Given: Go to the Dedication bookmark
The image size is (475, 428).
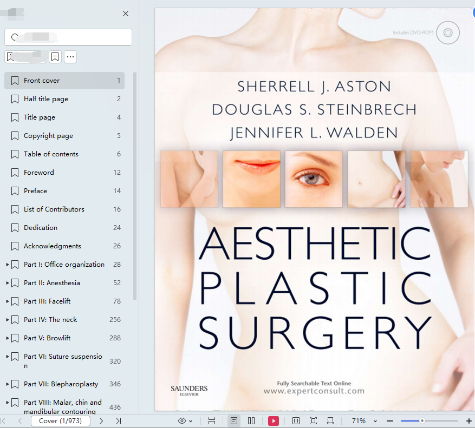Looking at the screenshot, I should pos(64,228).
